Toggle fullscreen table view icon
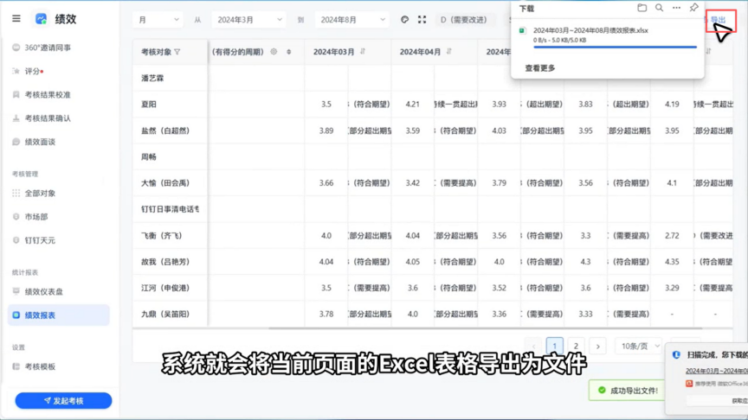Image resolution: width=748 pixels, height=420 pixels. tap(422, 20)
